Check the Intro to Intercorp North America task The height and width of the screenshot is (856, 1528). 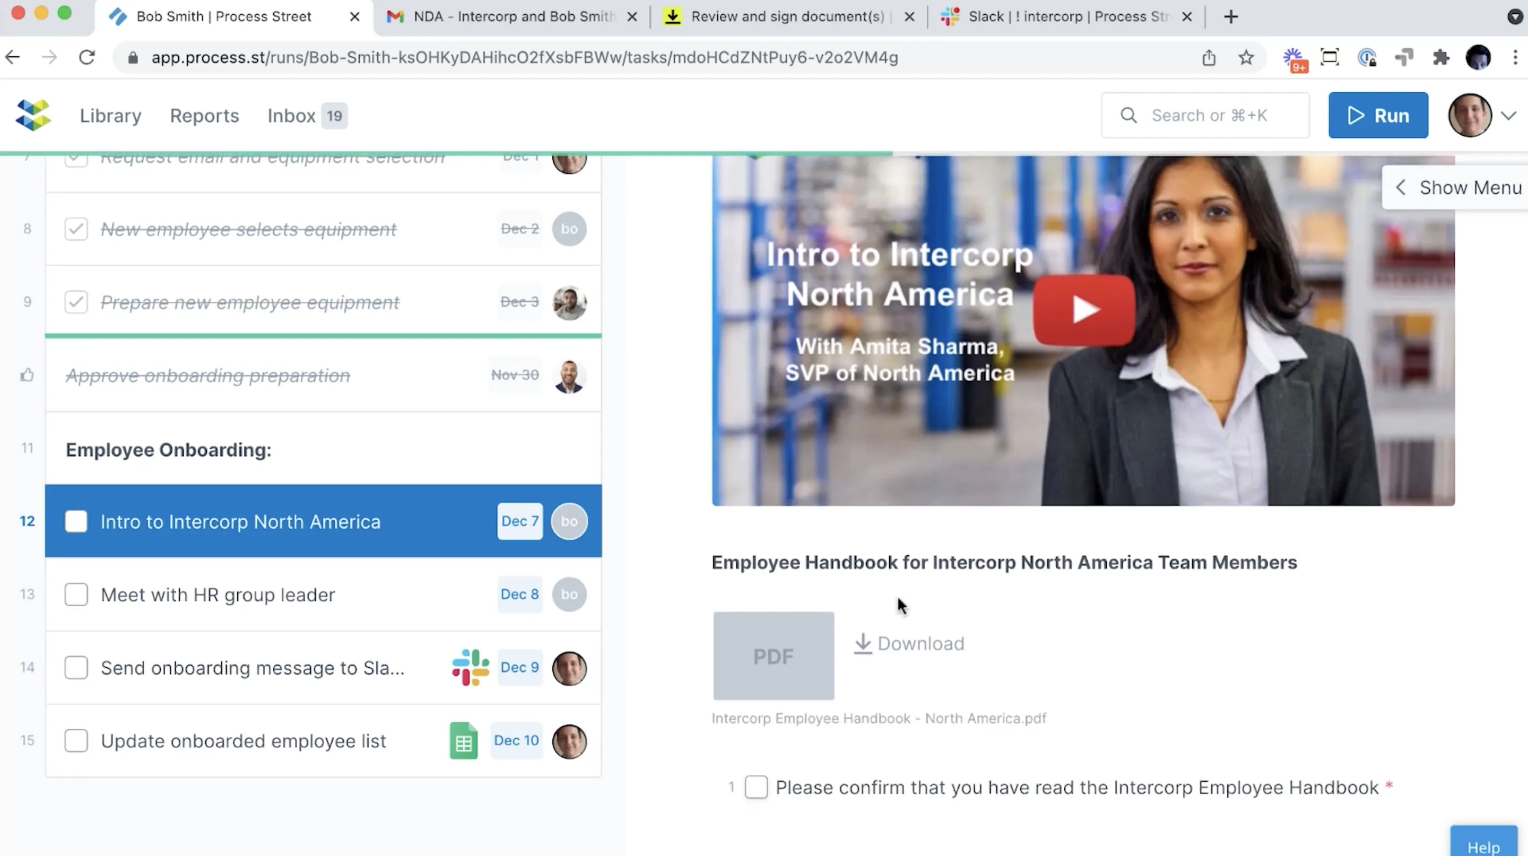pyautogui.click(x=76, y=521)
